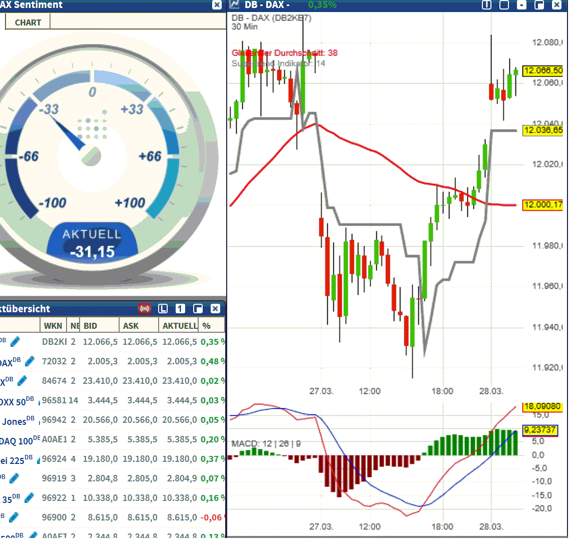This screenshot has height=541, width=572.
Task: Toggle window link channel 1 on Marktübersicht
Action: click(179, 309)
